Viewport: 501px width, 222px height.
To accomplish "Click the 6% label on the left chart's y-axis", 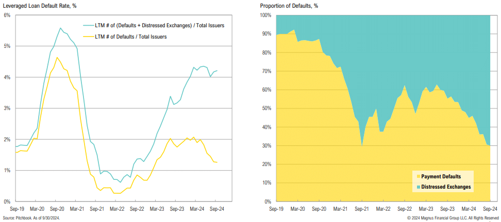I will click(x=7, y=15).
